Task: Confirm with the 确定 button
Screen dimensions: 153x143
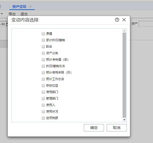Action: [x=94, y=128]
